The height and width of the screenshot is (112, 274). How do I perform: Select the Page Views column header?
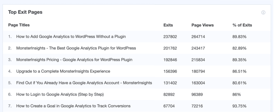point(203,25)
